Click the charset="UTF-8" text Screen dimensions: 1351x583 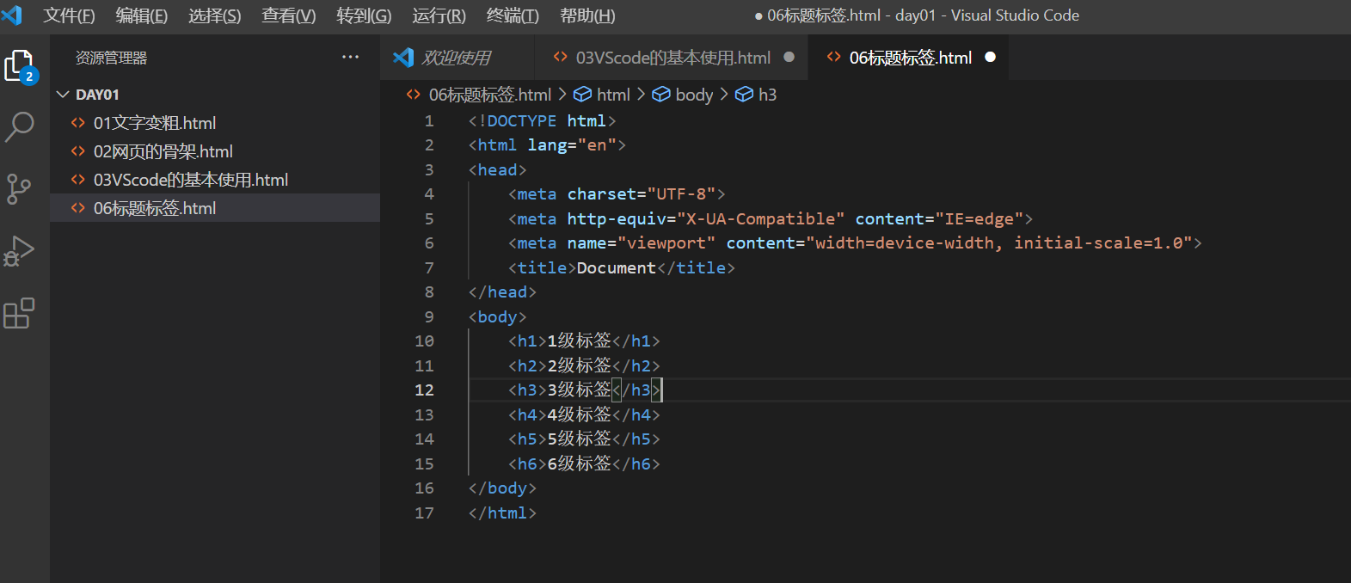click(x=642, y=194)
